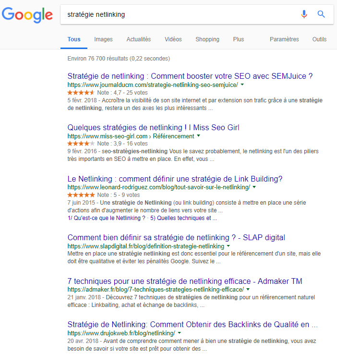Expand dropdown arrow next to drujokweb.fr URL
This screenshot has width=337, height=355.
pos(179,333)
